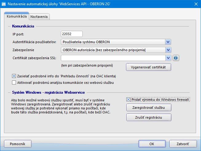Image resolution: width=201 pixels, height=151 pixels.
Task: Click into the IP port field
Action: point(72,34)
